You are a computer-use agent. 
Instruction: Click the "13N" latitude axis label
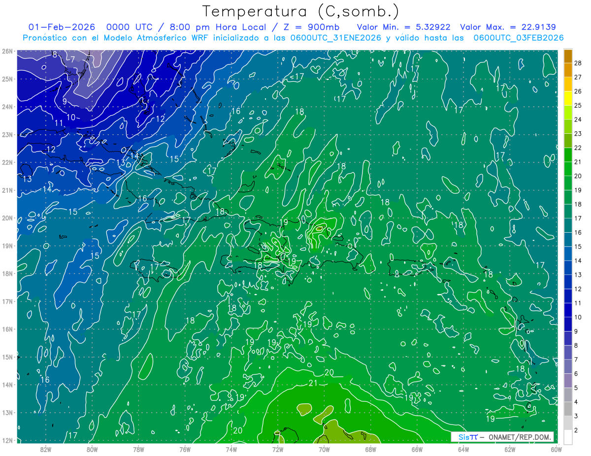7,412
